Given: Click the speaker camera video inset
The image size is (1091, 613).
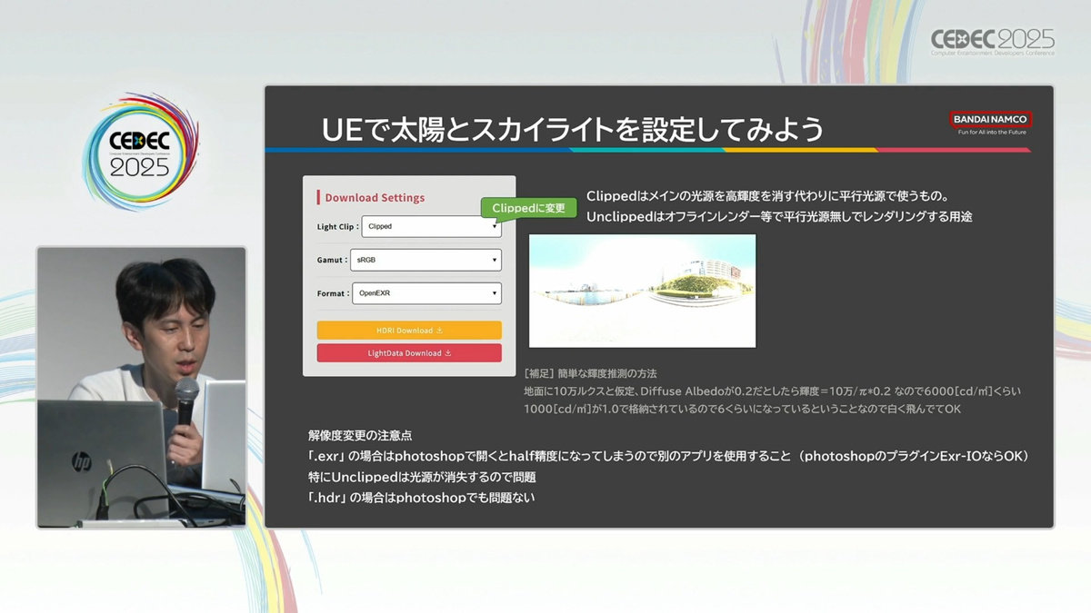Looking at the screenshot, I should point(141,387).
